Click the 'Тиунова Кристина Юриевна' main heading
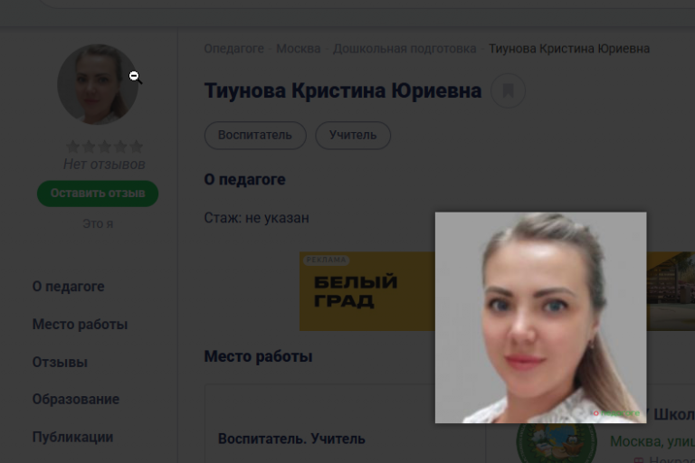 (343, 90)
